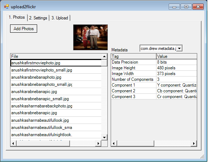
Task: Select the Image Width tag cell
Action: (134, 74)
